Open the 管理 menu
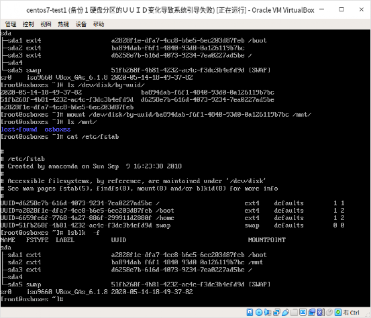The height and width of the screenshot is (318, 371). point(11,24)
